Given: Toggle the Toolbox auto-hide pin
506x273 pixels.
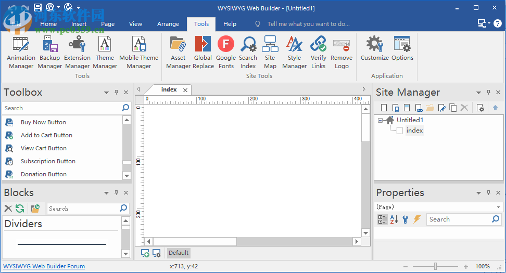Looking at the screenshot, I should pyautogui.click(x=117, y=92).
